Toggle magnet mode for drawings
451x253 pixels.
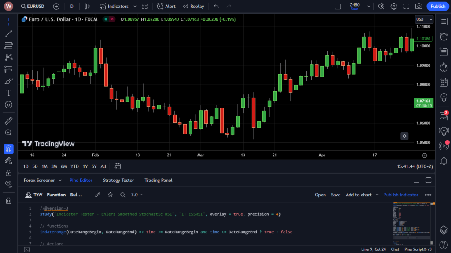[8, 149]
